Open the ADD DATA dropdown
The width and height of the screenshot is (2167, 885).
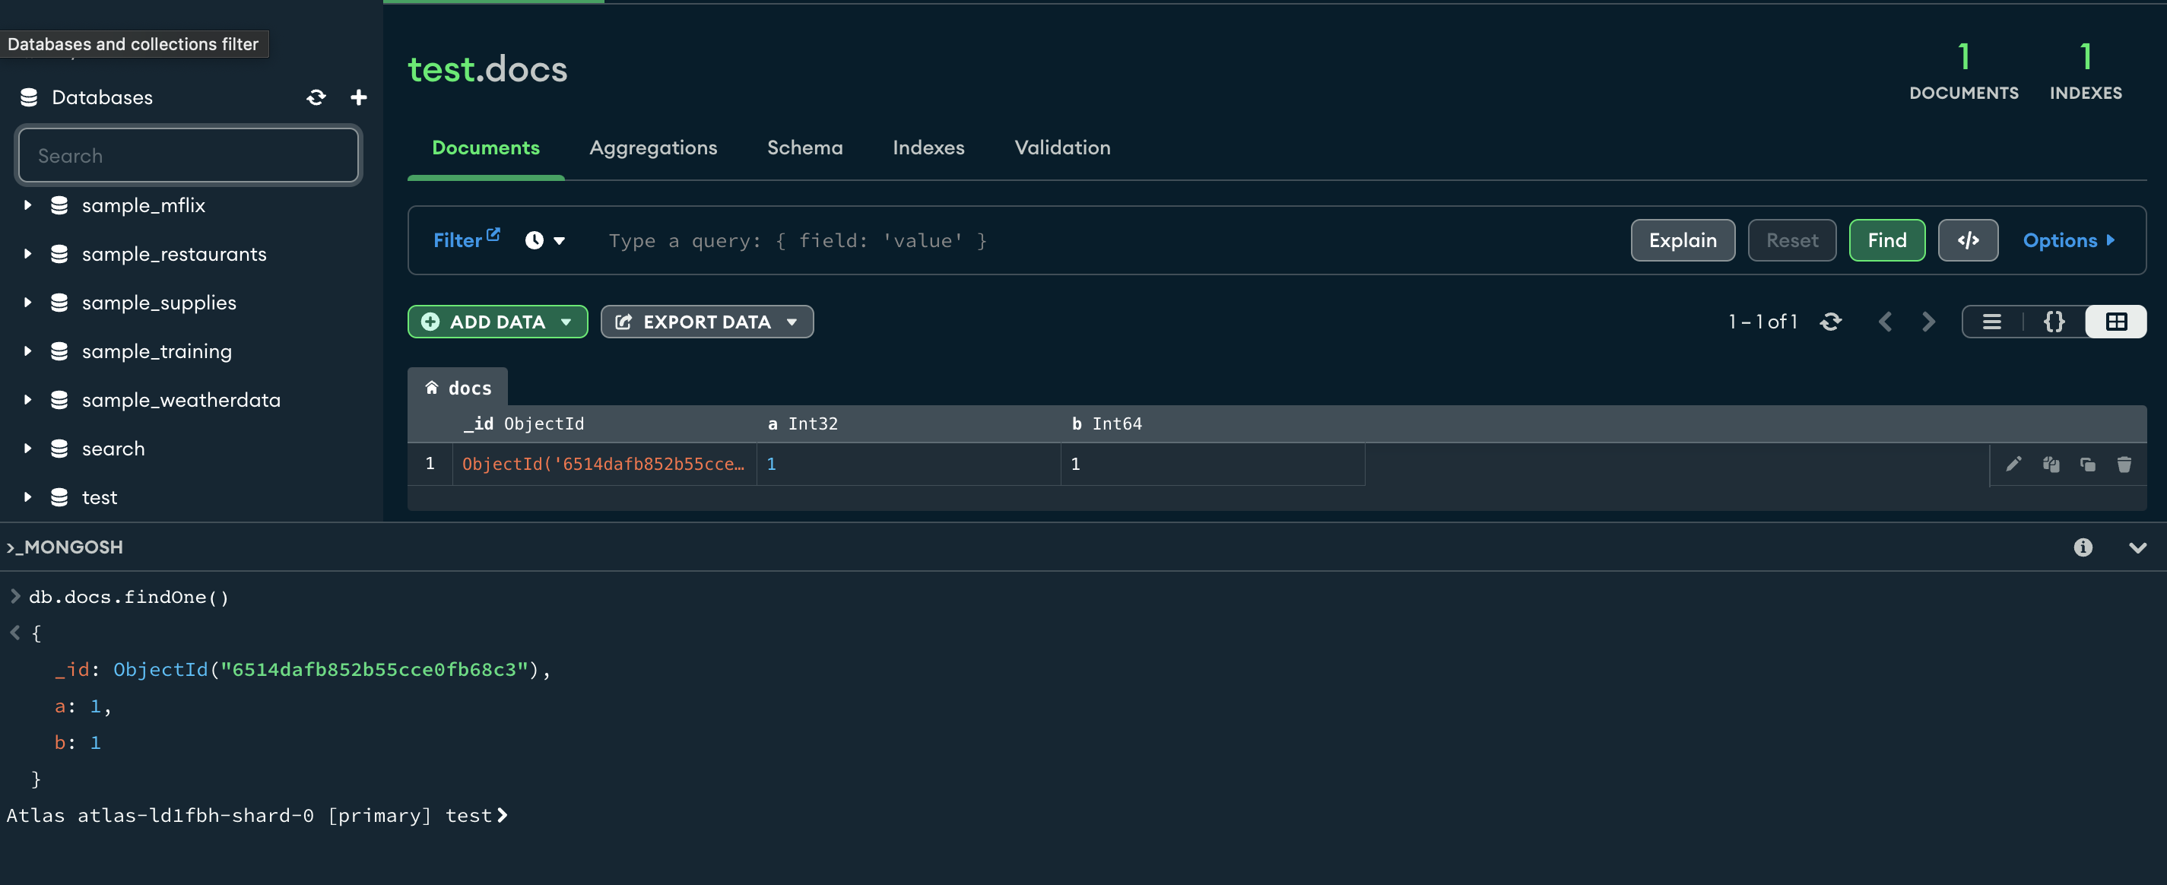pos(497,322)
